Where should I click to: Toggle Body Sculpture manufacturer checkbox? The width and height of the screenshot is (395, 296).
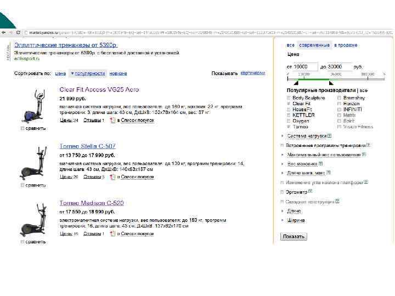(289, 98)
